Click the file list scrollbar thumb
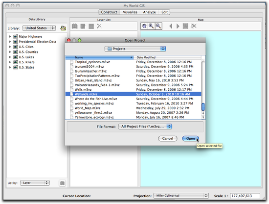The height and width of the screenshot is (204, 269). [203, 106]
